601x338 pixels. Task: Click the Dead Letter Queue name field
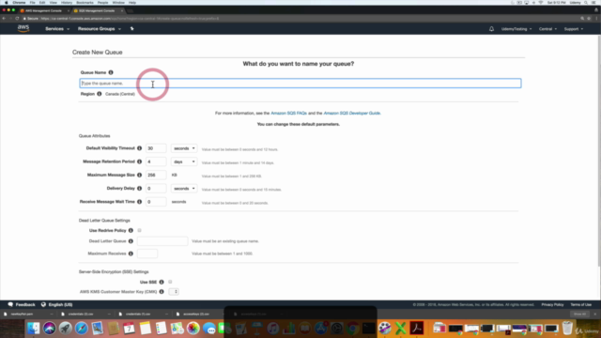(162, 241)
